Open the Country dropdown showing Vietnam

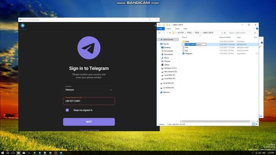click(89, 90)
